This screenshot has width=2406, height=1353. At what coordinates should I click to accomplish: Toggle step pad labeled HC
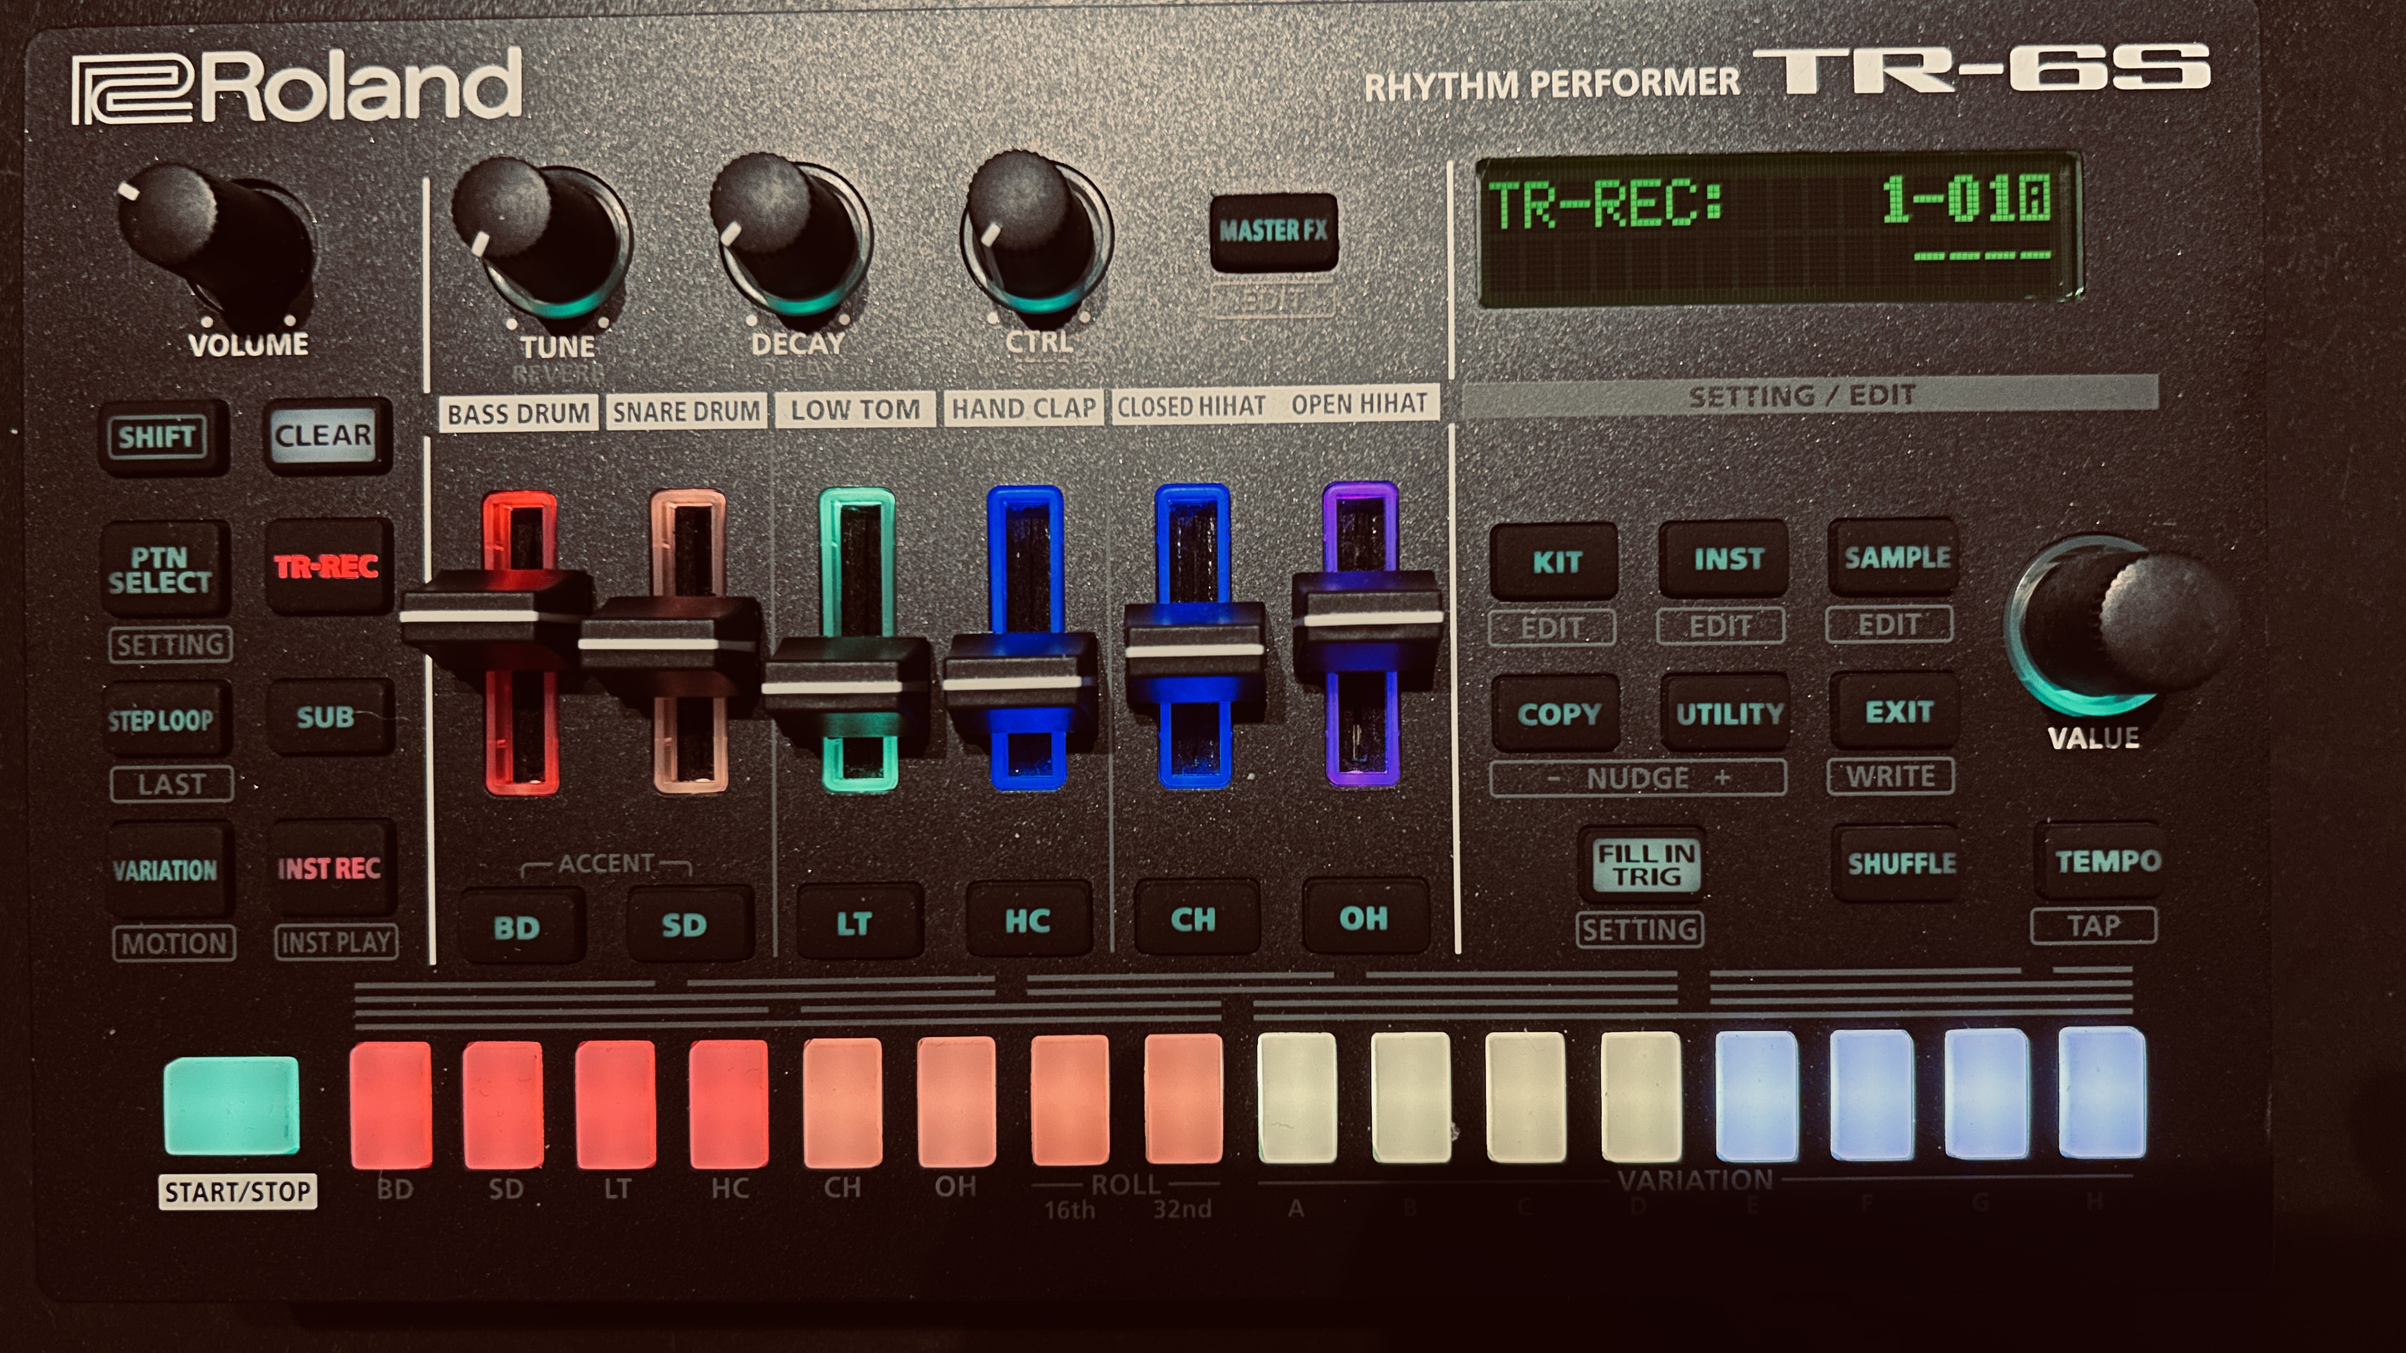pyautogui.click(x=729, y=1103)
